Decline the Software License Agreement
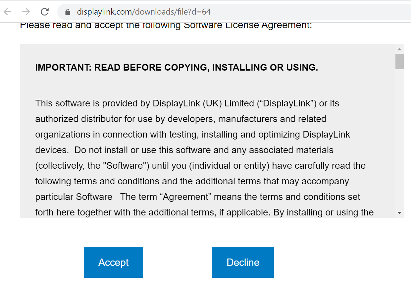This screenshot has width=411, height=292. pos(243,262)
